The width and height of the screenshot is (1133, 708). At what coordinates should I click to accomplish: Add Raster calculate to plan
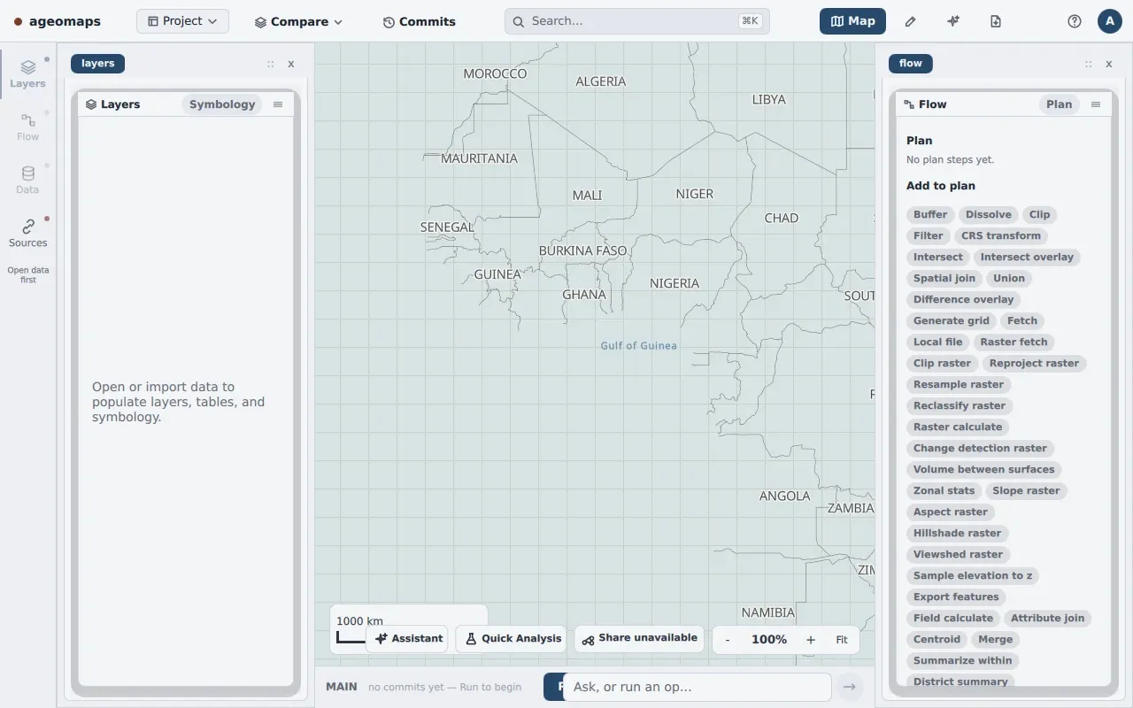click(x=958, y=427)
